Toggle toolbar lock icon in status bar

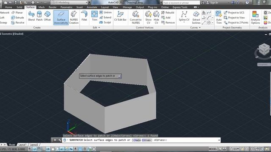coord(257,149)
